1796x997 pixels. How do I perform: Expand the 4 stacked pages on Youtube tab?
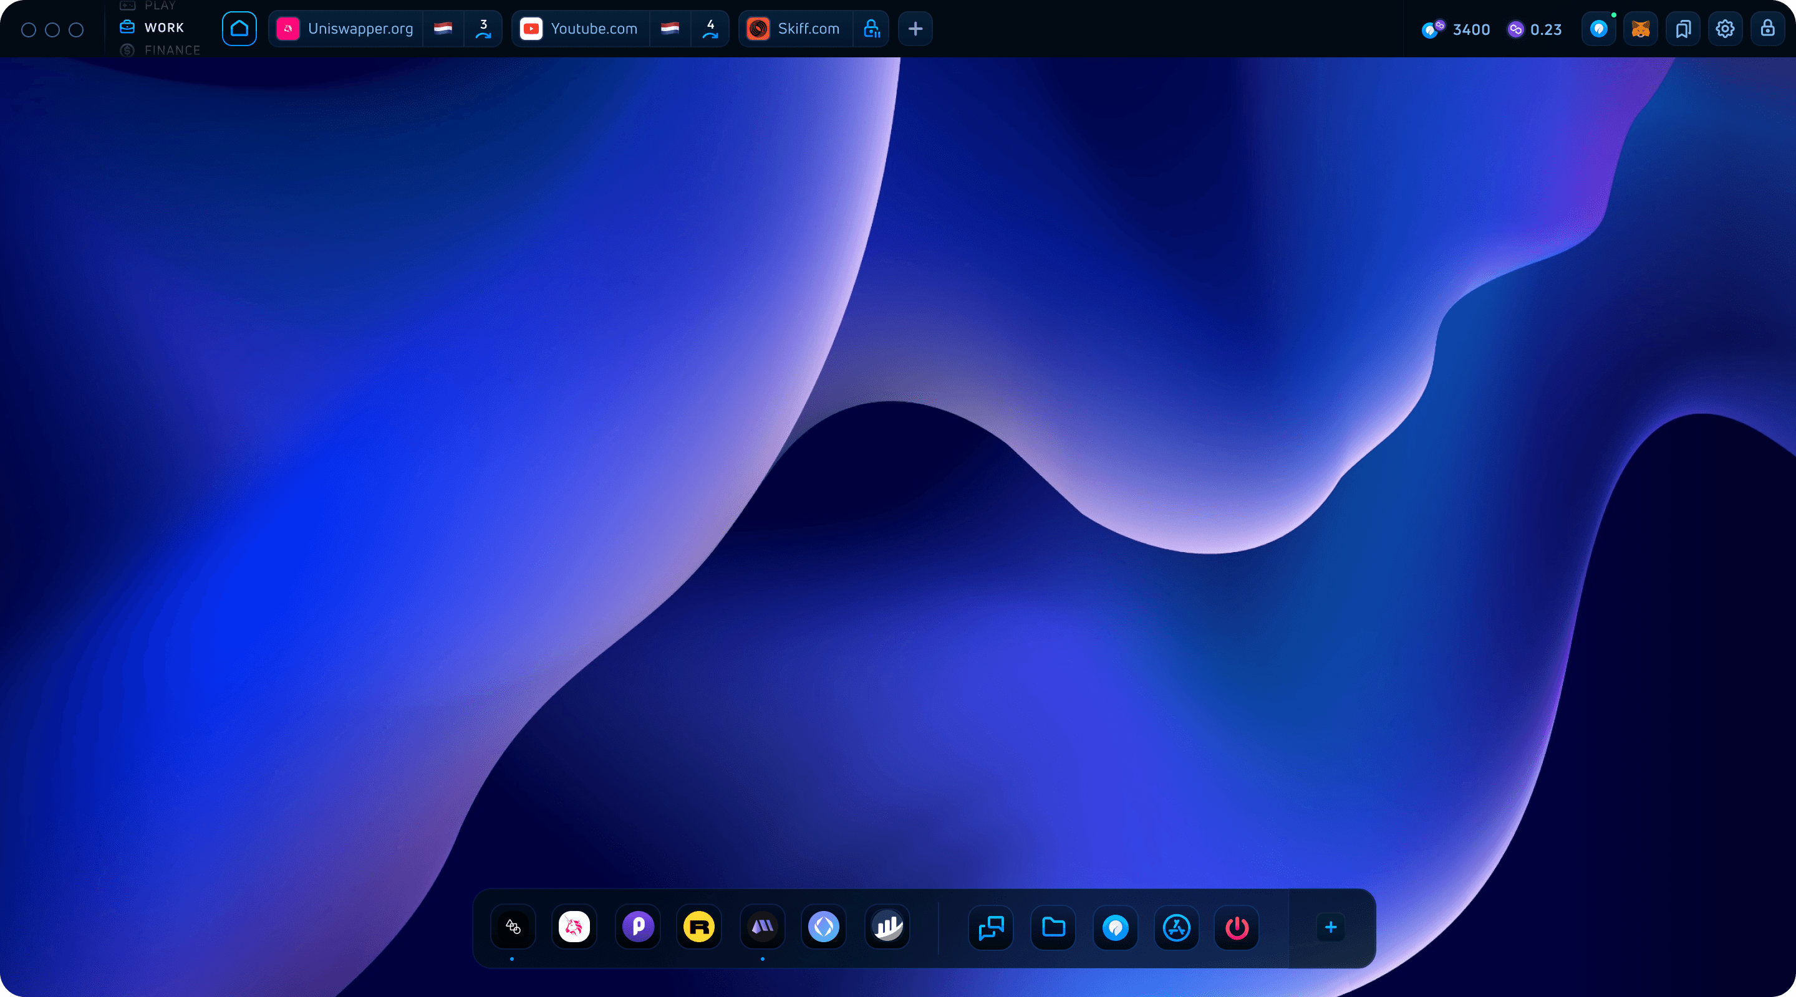coord(710,29)
